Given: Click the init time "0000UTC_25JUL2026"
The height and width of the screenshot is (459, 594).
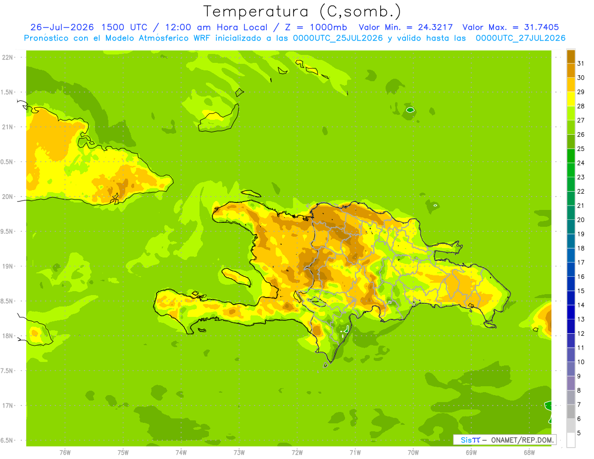Looking at the screenshot, I should pyautogui.click(x=338, y=38).
